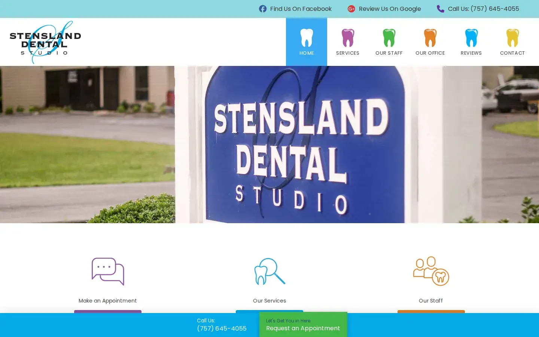Click the green Request an Appointment button
Screen dimensions: 539x337
point(303,325)
